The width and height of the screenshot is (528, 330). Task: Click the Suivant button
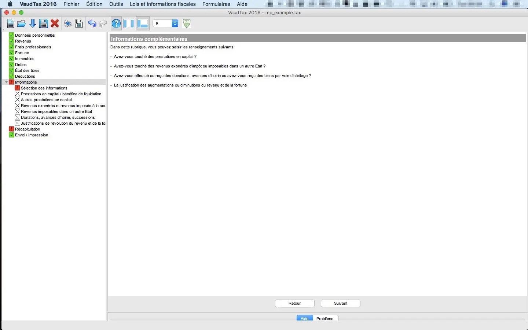pos(341,303)
